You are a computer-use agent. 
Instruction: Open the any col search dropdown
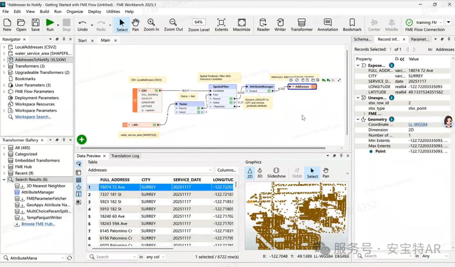click(x=155, y=257)
